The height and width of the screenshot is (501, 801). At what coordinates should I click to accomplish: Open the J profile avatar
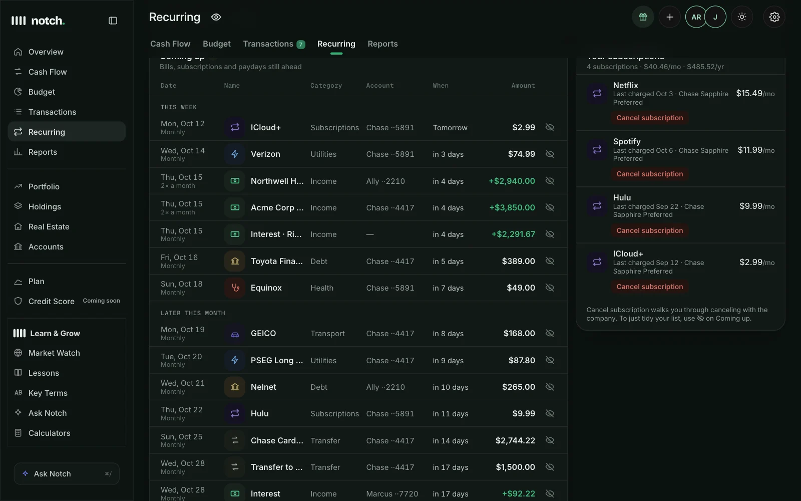click(715, 17)
